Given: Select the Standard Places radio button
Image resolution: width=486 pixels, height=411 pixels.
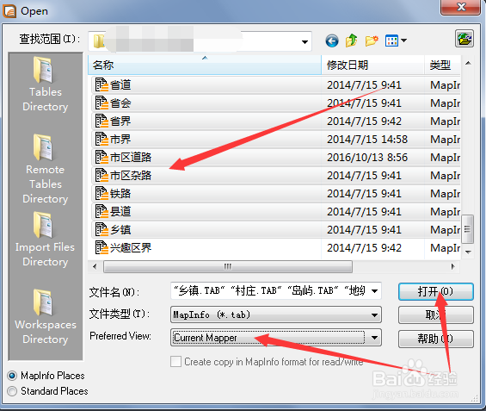Looking at the screenshot, I should tap(12, 391).
